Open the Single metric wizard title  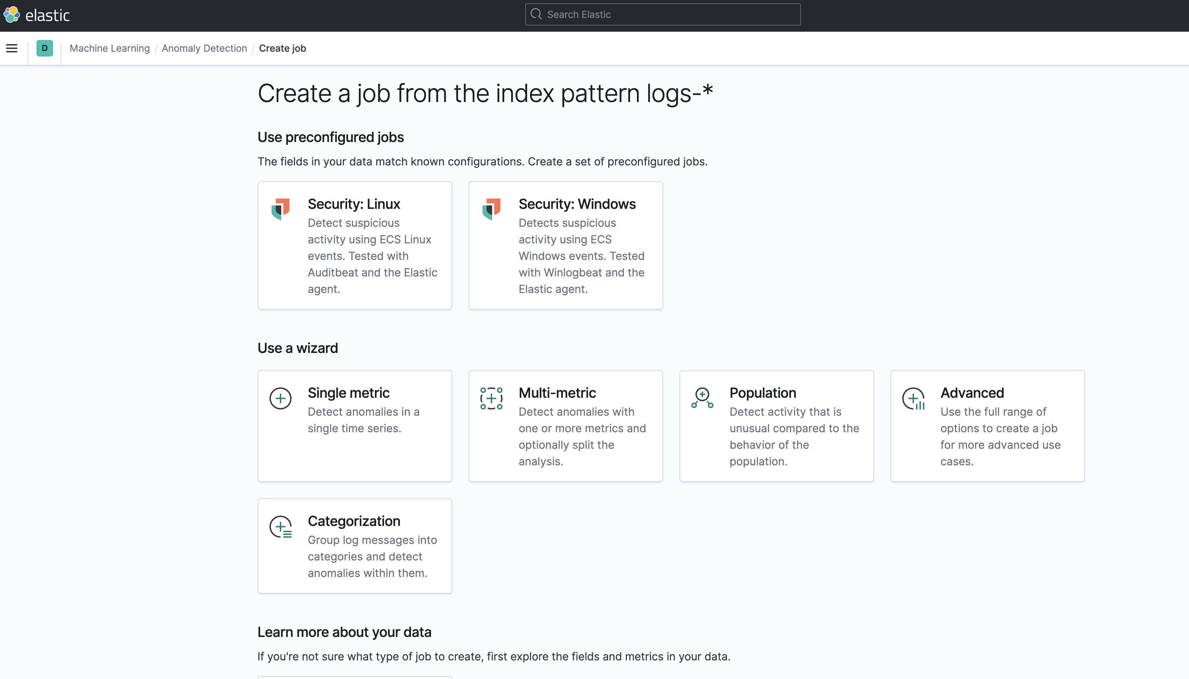pyautogui.click(x=348, y=393)
